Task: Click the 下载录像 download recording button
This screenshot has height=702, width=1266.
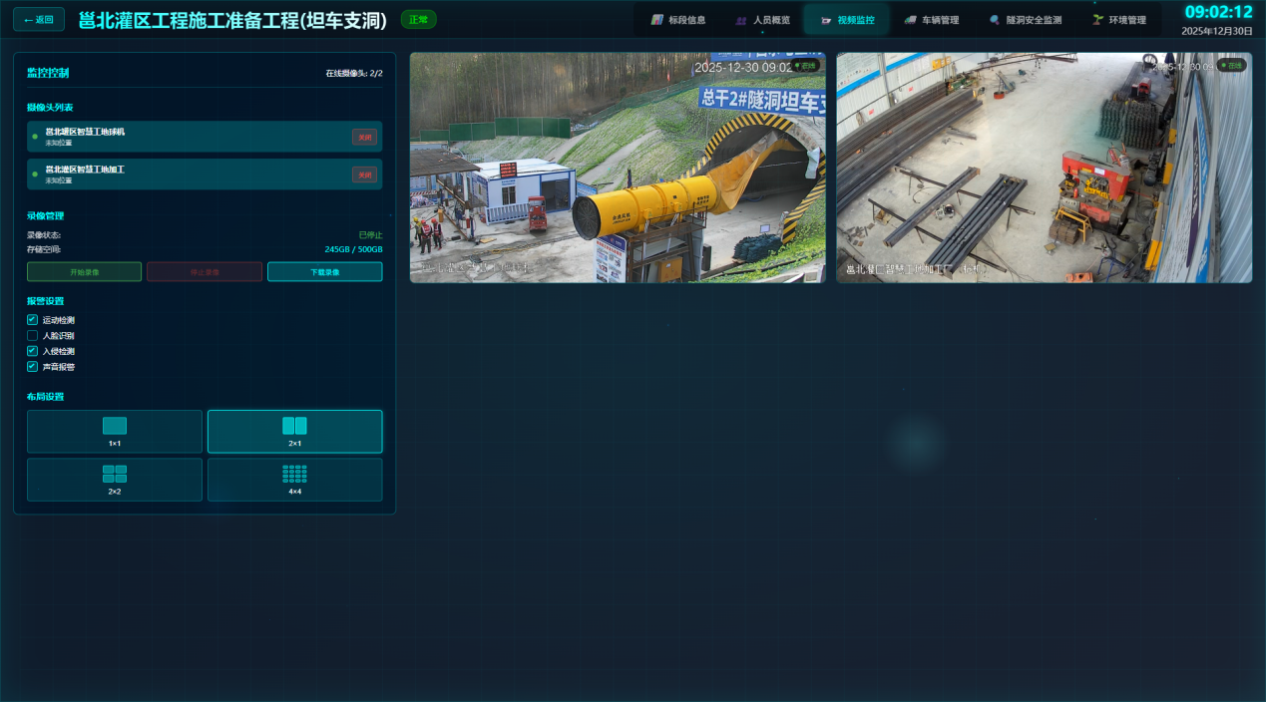Action: point(324,272)
